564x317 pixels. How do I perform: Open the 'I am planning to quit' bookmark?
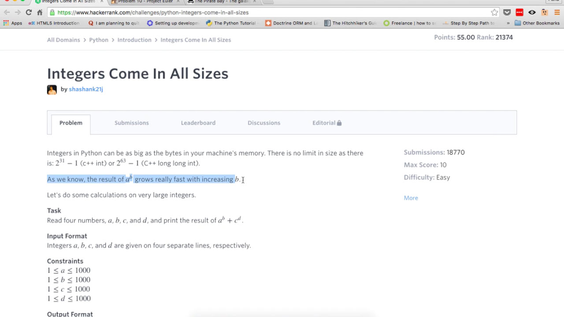point(114,23)
